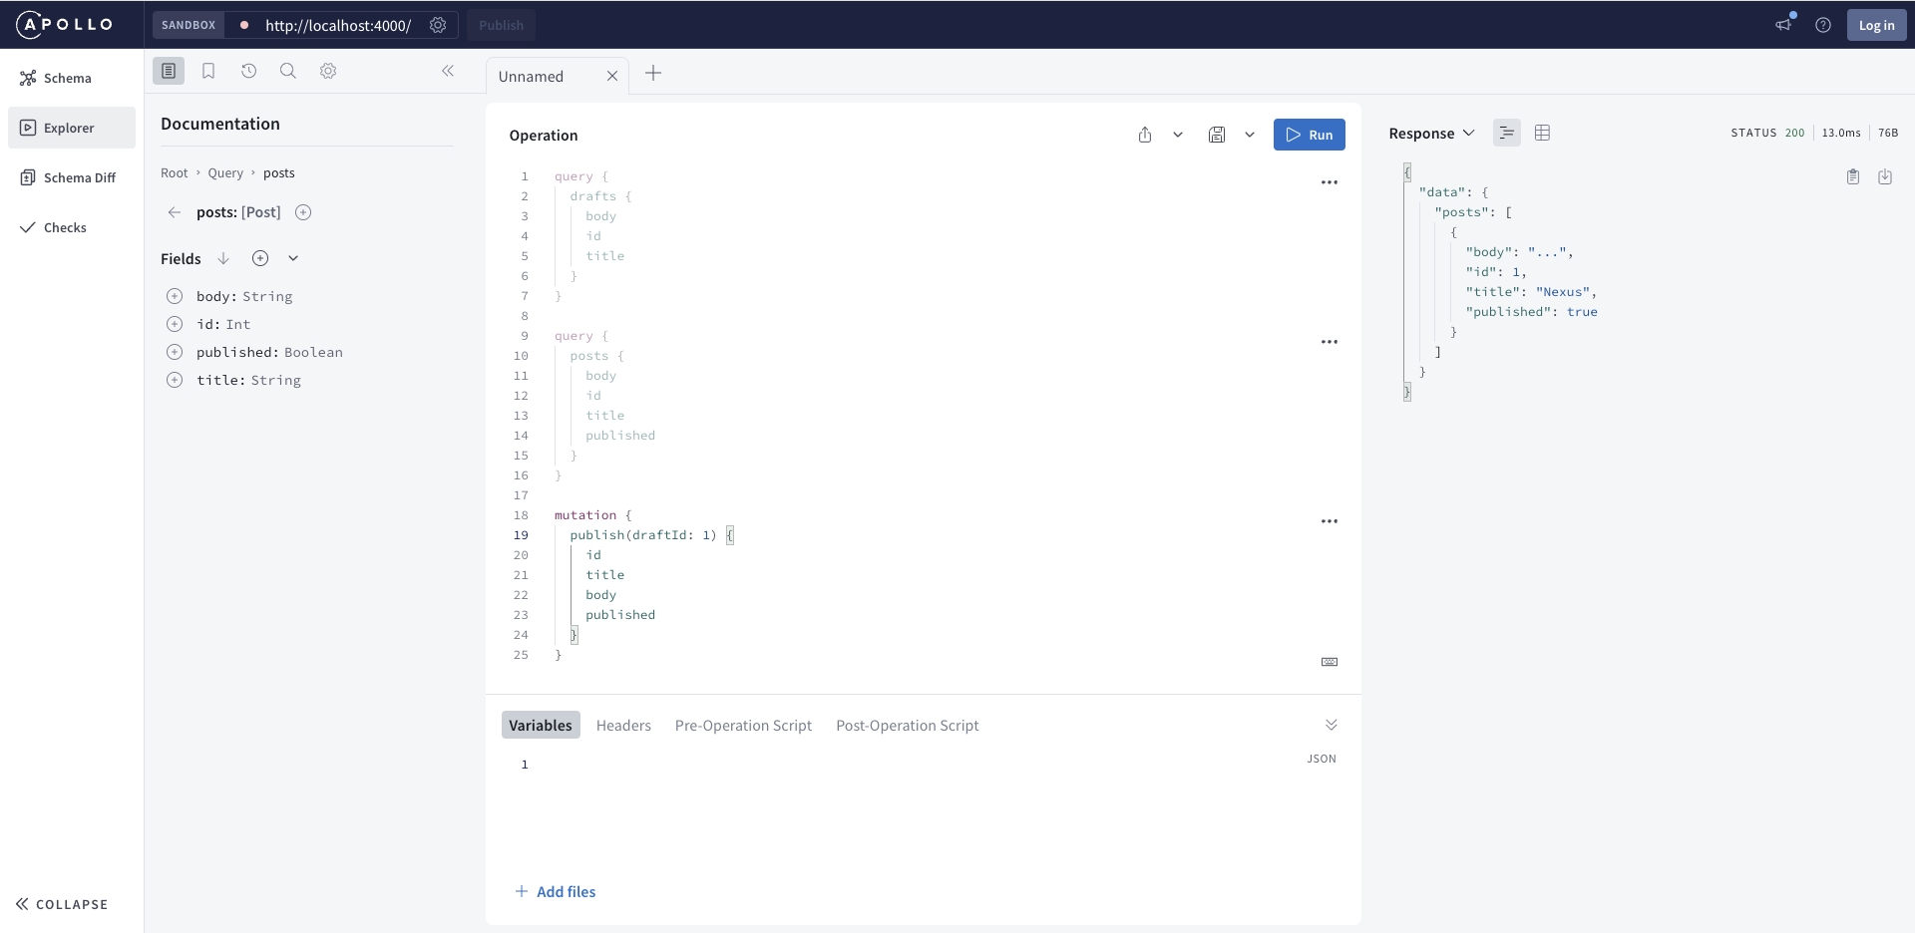Open operation history icon
Screen dimensions: 1915x933
click(248, 71)
